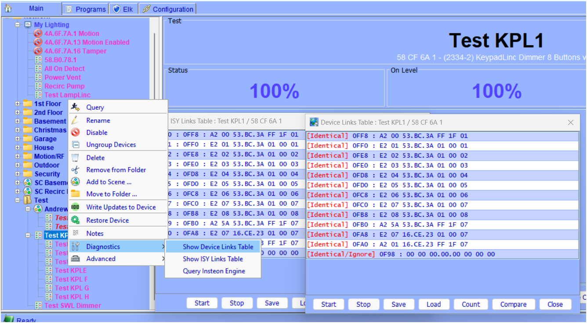This screenshot has width=587, height=323.
Task: Click the 4A.6F.7A.1 Motion device icon
Action: (x=38, y=33)
